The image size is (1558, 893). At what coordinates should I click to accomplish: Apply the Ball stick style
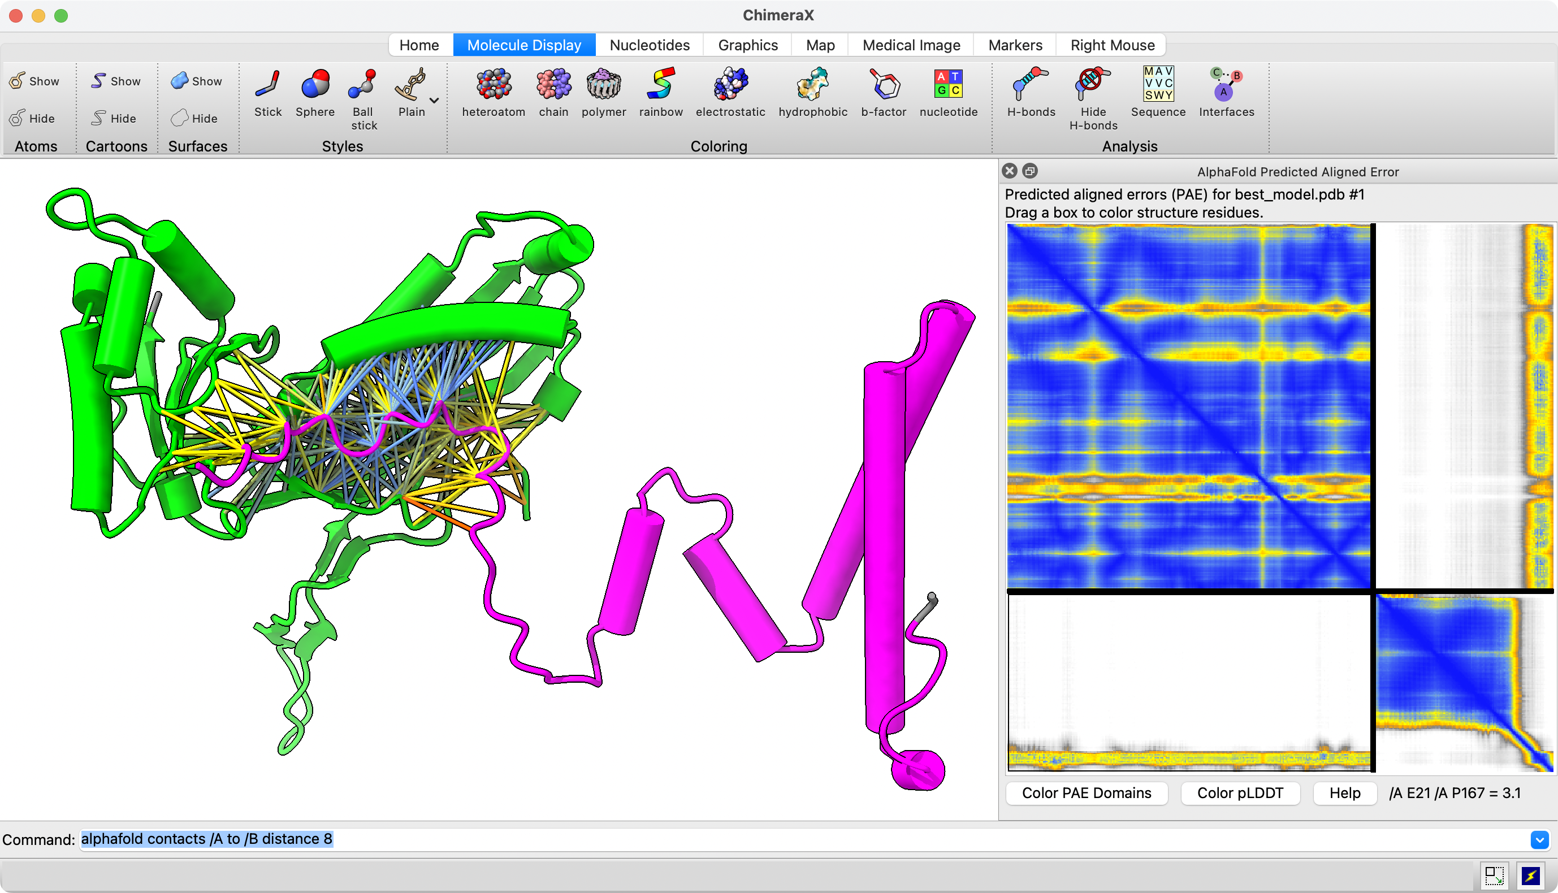click(x=363, y=99)
